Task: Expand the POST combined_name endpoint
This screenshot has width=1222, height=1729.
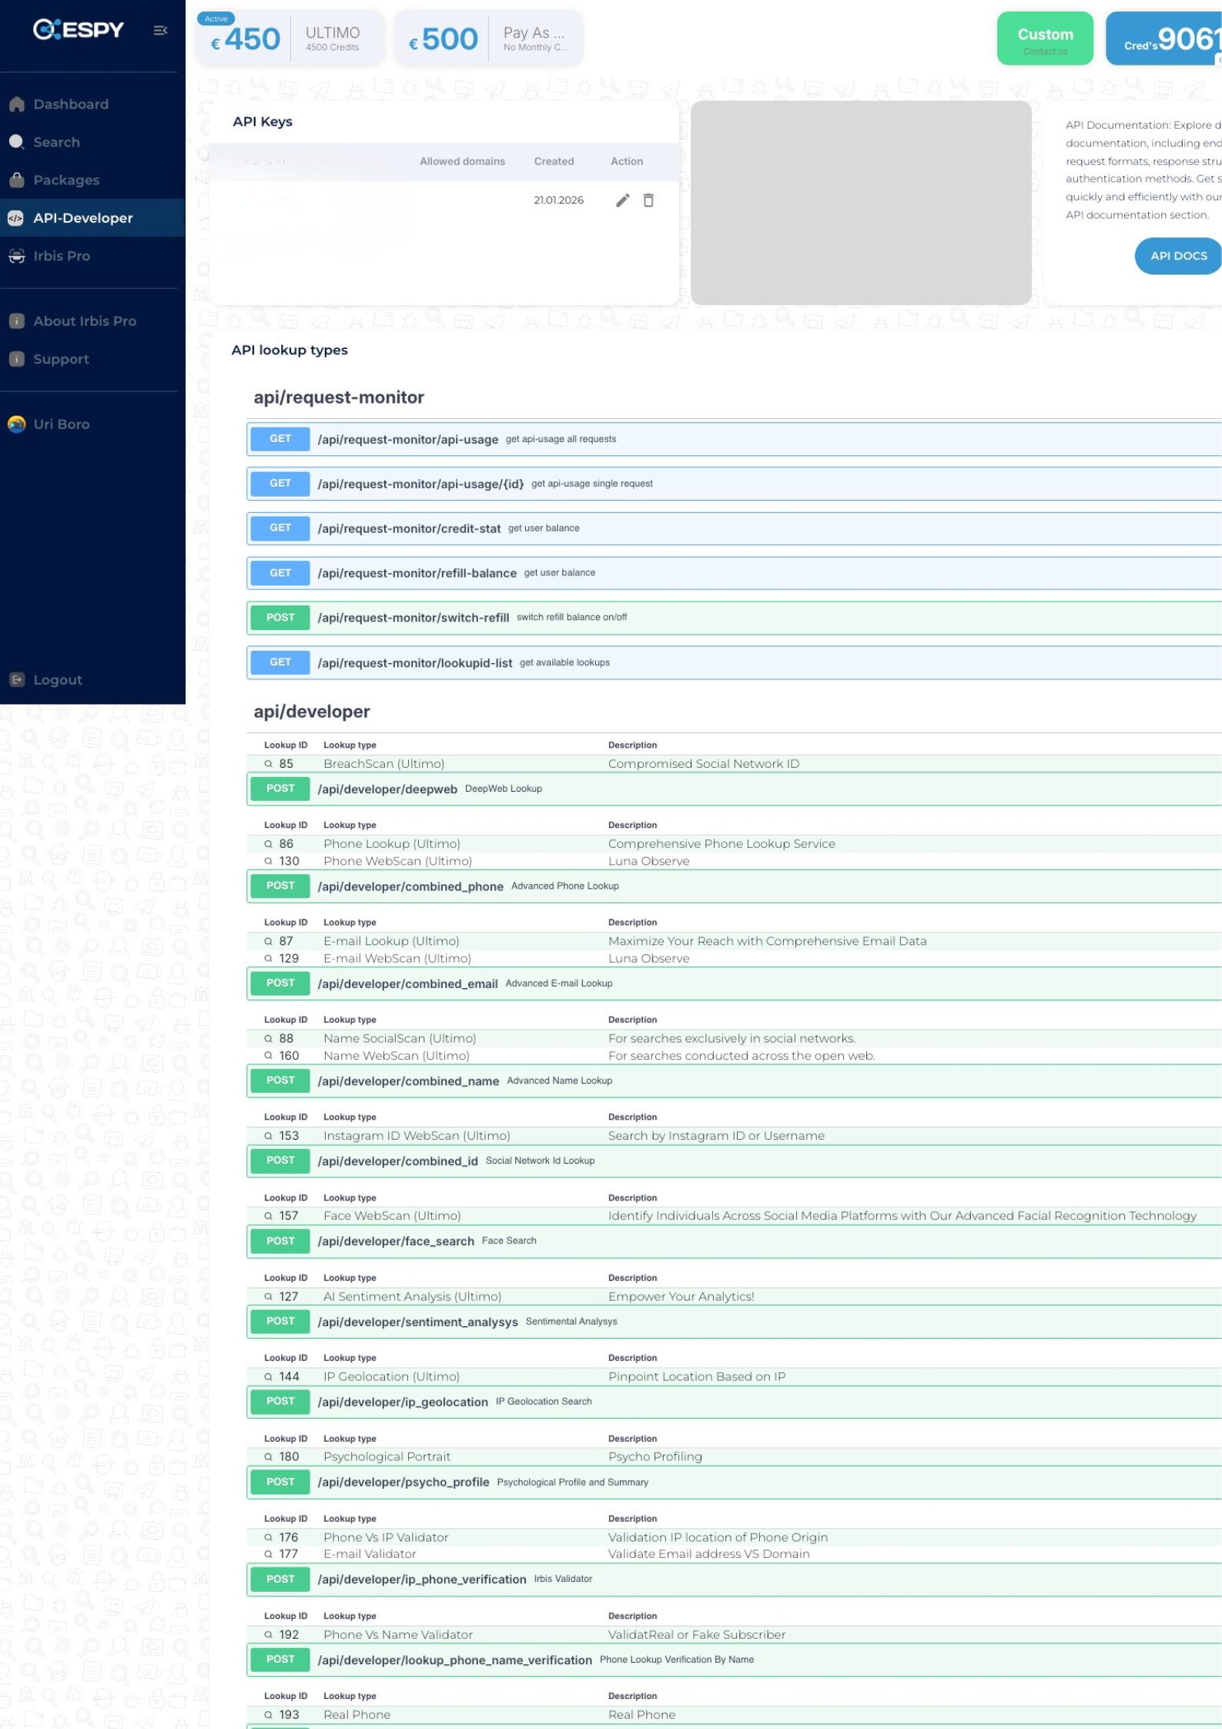Action: click(x=734, y=1081)
